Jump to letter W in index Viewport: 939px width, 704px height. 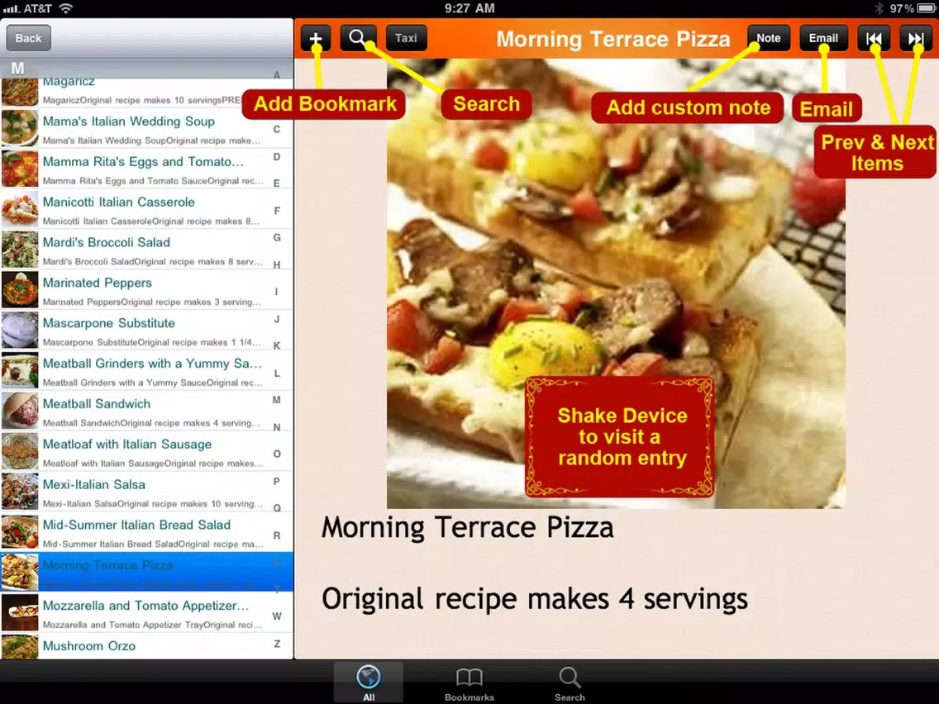(x=277, y=616)
